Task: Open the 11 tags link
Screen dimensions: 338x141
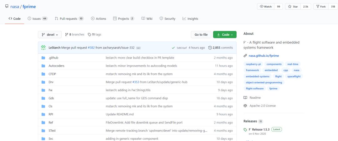Action: click(95, 34)
